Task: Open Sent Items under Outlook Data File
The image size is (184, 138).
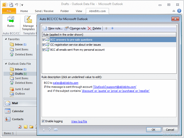Action: pos(19,78)
